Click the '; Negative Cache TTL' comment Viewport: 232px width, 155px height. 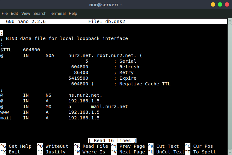point(142,84)
